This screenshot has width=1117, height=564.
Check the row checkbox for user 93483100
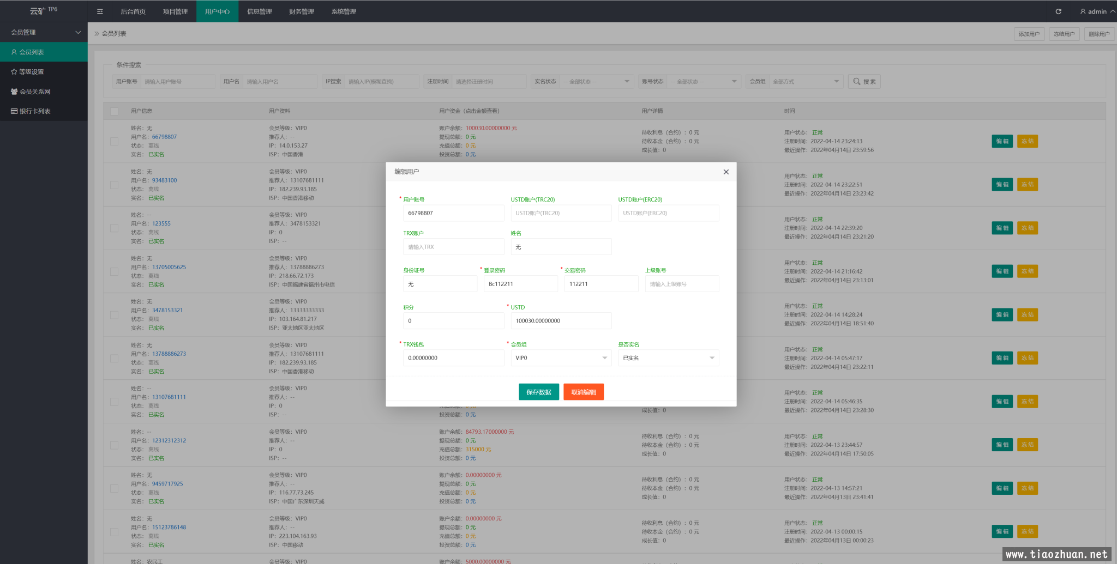tap(114, 185)
